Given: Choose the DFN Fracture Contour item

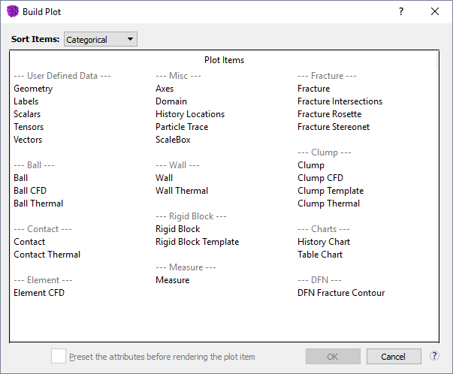Looking at the screenshot, I should [341, 293].
